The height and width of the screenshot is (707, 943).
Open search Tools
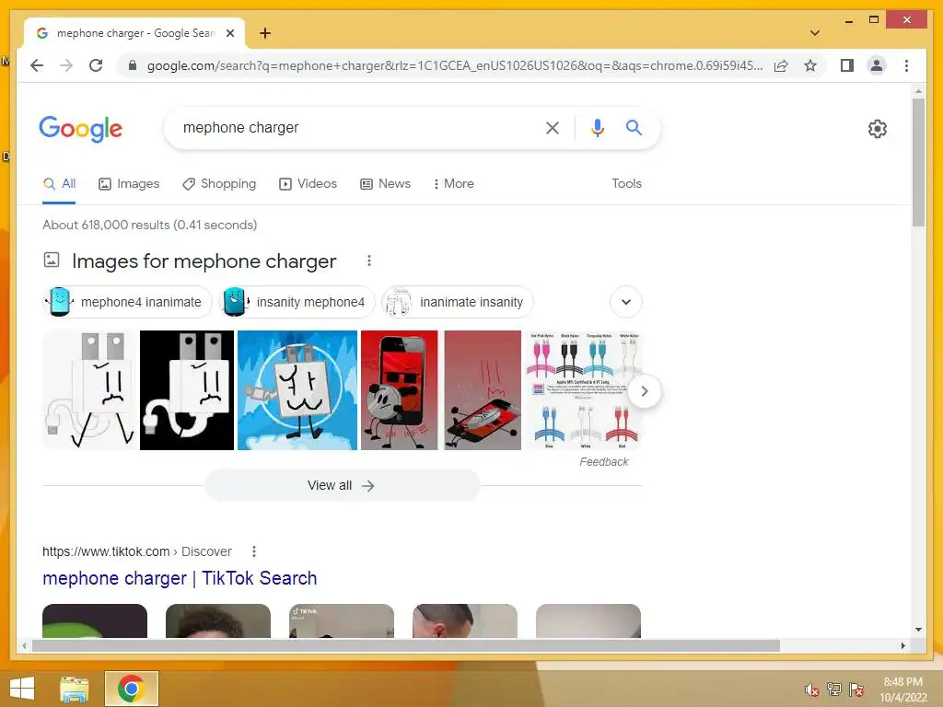[626, 183]
